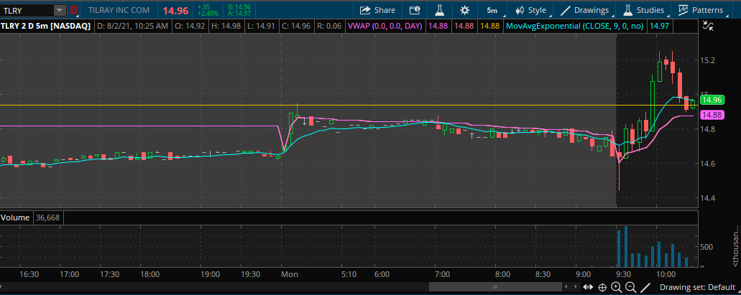Click the TLRY symbol input field
Screen dimensions: 741x295
27,10
